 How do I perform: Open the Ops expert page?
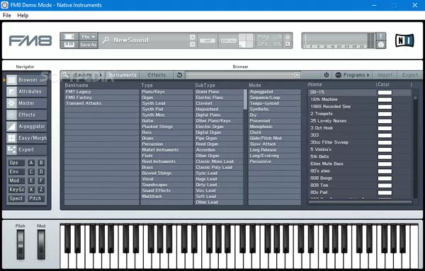click(16, 163)
